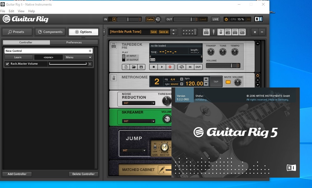This screenshot has height=188, width=312.
Task: Toggle the Metronome mute button
Action: [228, 82]
